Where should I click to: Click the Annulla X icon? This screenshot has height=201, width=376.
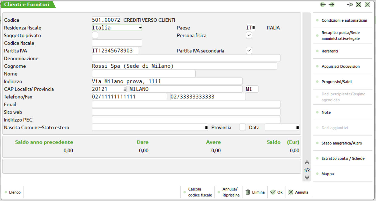[x=291, y=192]
